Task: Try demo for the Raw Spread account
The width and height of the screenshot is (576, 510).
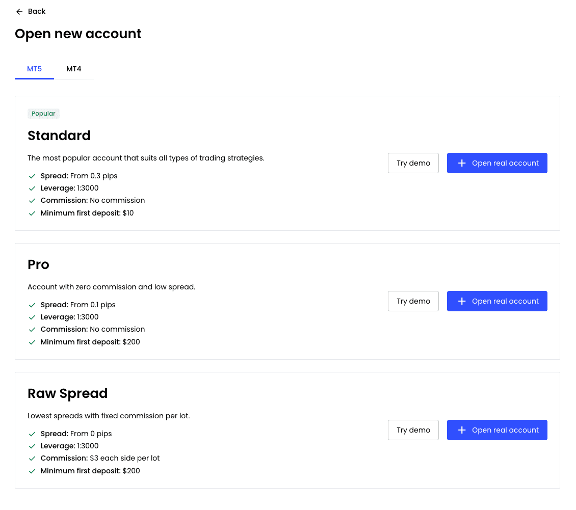Action: tap(413, 430)
